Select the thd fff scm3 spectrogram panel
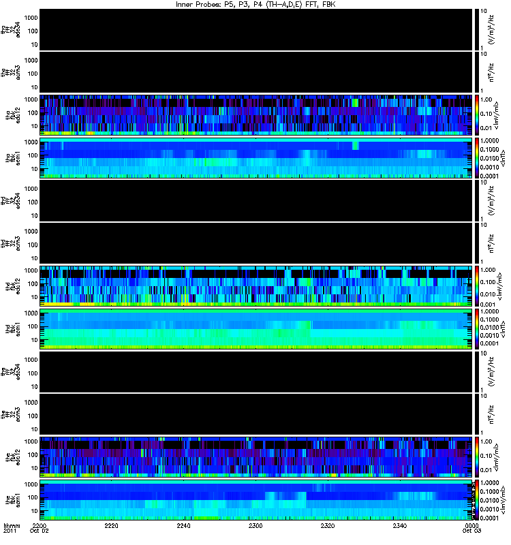This screenshot has width=511, height=545. (x=256, y=243)
